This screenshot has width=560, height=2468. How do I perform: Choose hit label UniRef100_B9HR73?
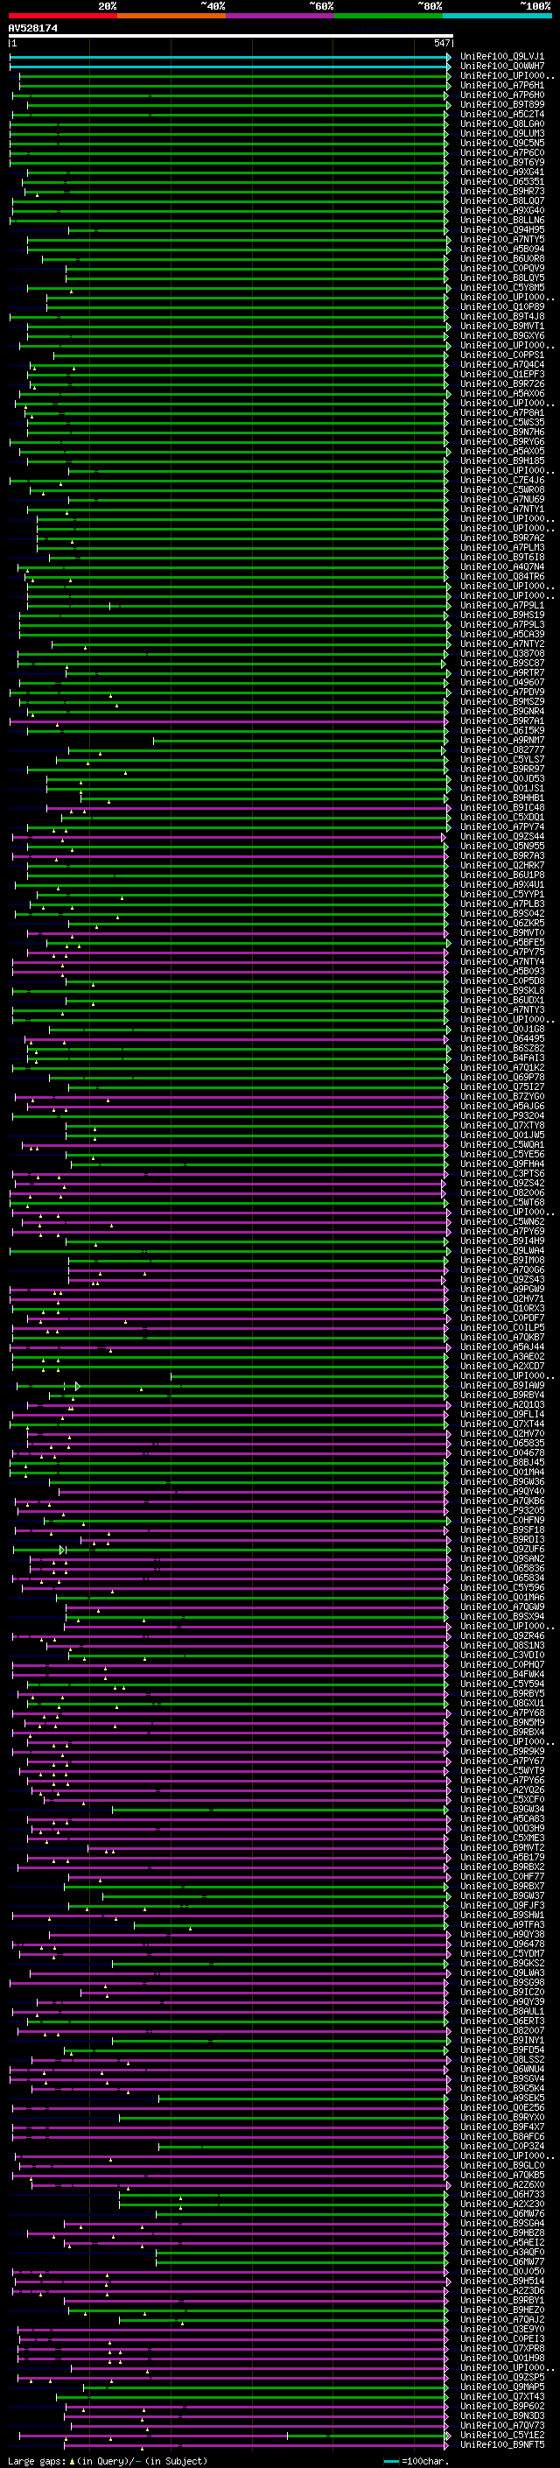coord(501,192)
